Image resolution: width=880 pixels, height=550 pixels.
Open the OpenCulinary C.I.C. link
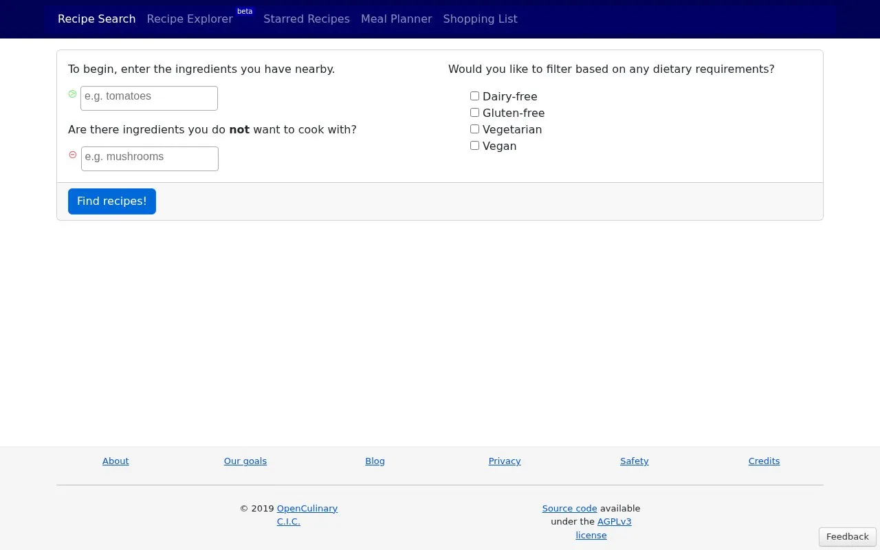click(x=307, y=509)
